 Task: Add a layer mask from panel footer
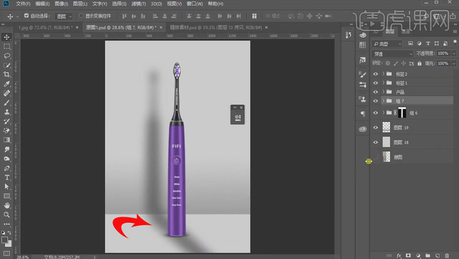[x=408, y=256]
